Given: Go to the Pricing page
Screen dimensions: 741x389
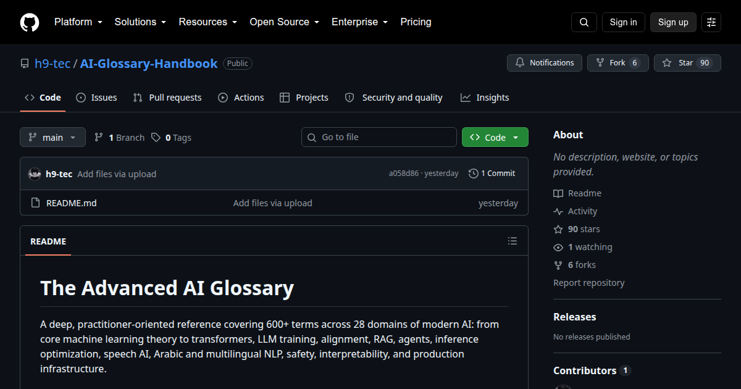Looking at the screenshot, I should pyautogui.click(x=416, y=22).
